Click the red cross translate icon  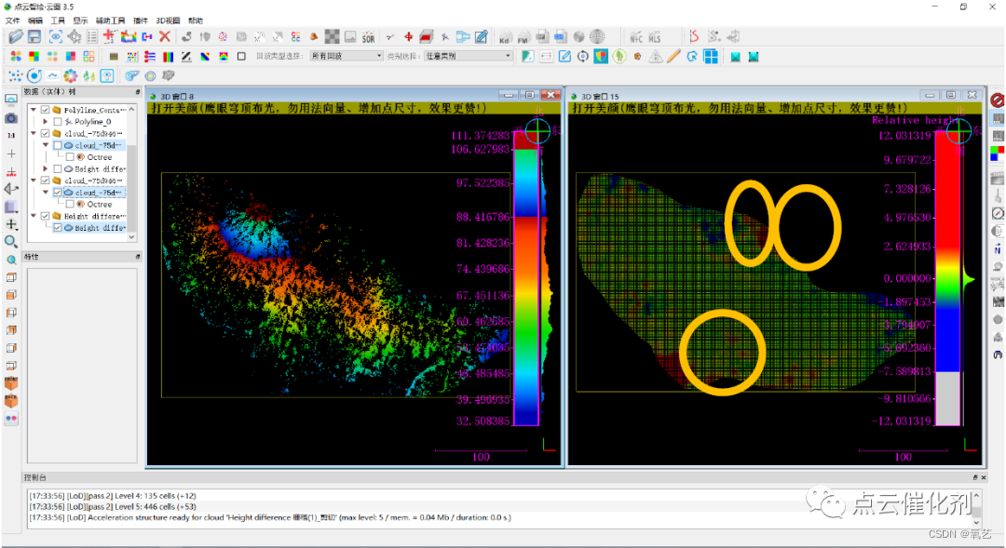[x=408, y=37]
